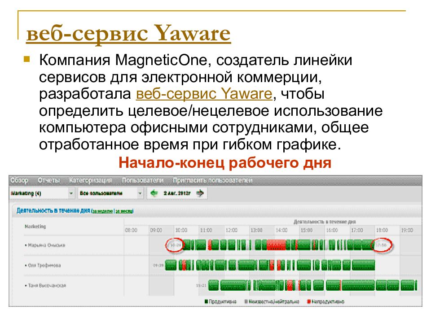Click Деятельность в течение дня heading
The width and height of the screenshot is (431, 323).
pyautogui.click(x=53, y=210)
